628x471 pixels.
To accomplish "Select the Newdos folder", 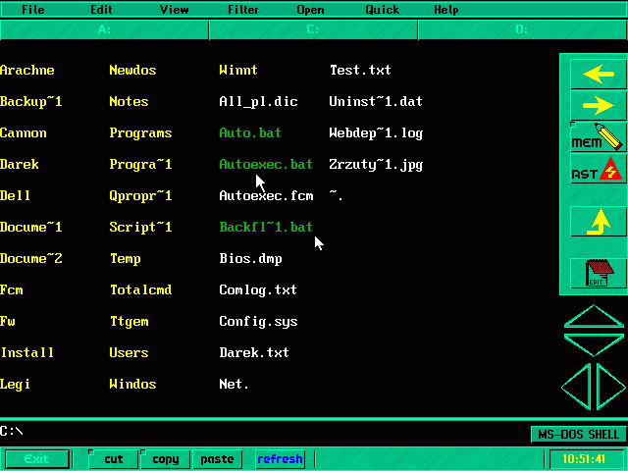I will [133, 70].
